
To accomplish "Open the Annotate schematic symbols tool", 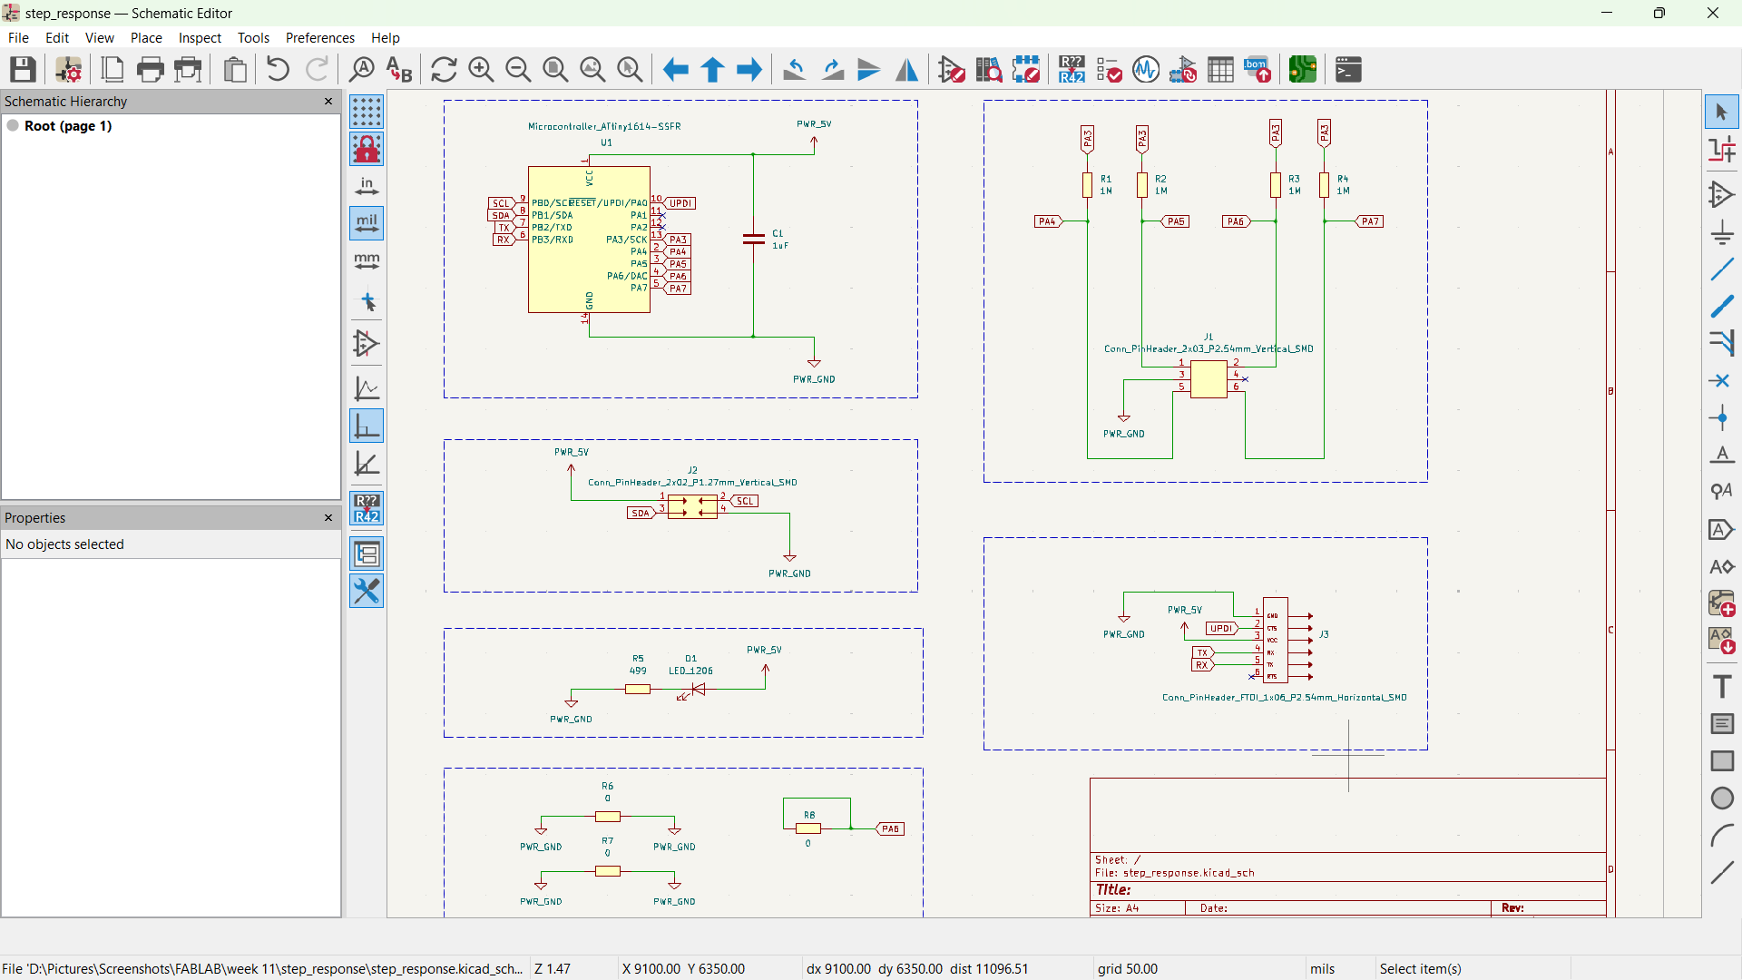I will click(1072, 70).
